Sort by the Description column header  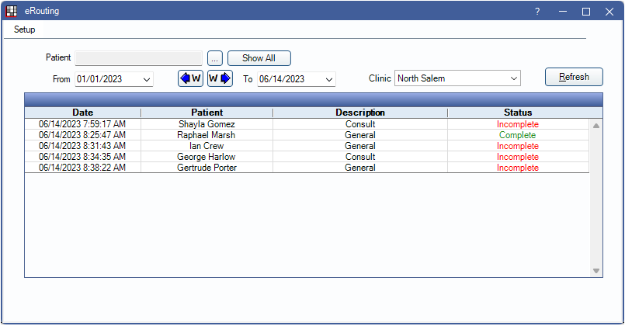coord(359,113)
